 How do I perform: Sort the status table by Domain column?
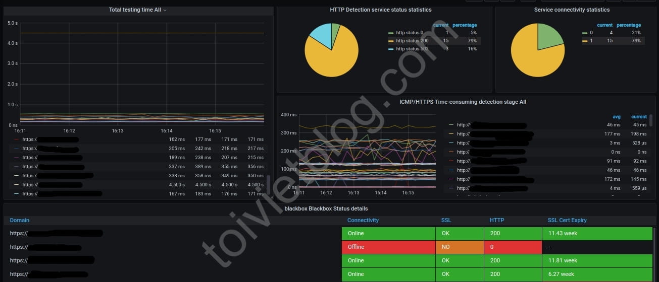pos(20,220)
